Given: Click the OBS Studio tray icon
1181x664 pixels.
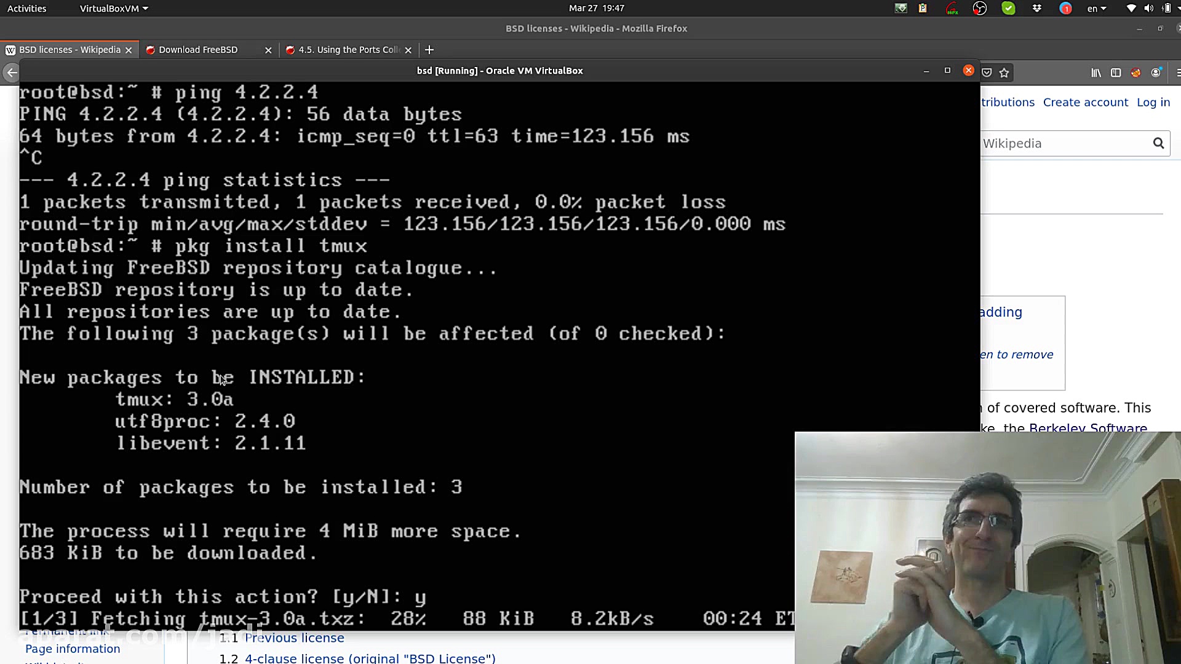Looking at the screenshot, I should [x=980, y=9].
